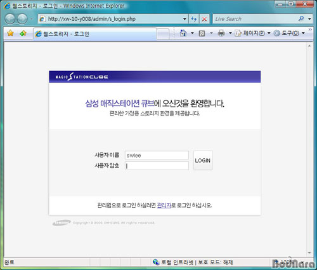Minimize the Internet Explorer window
The height and width of the screenshot is (270, 317).
[x=281, y=4]
